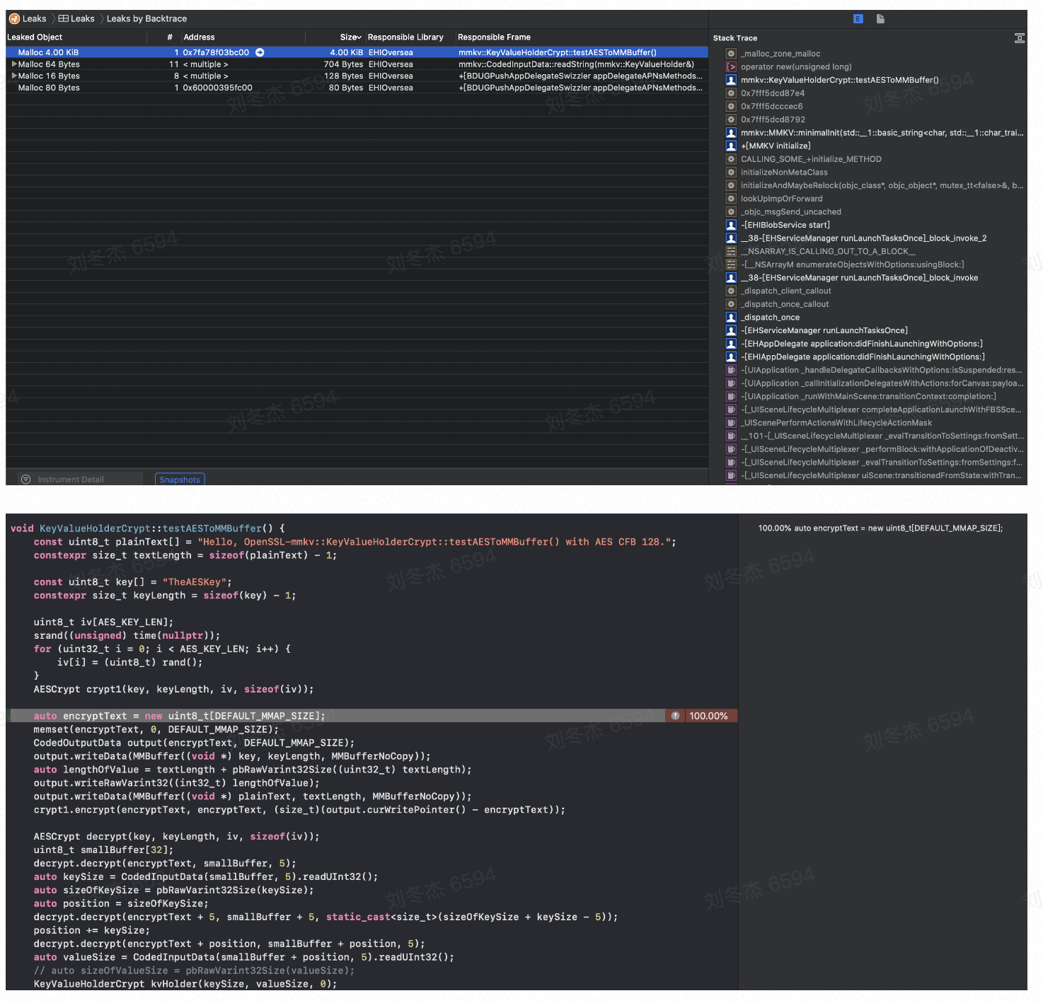Expand the Malloc 16 Bytes row

[14, 76]
